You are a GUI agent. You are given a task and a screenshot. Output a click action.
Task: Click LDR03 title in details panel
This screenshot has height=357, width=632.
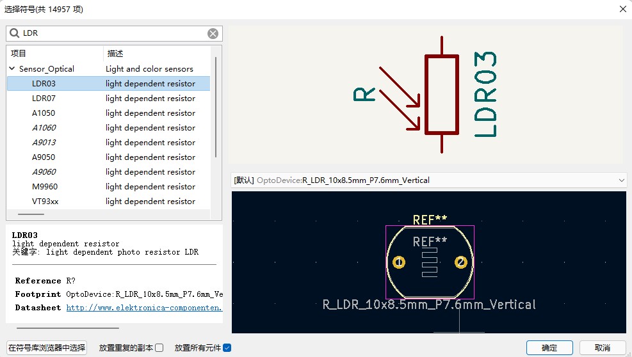[24, 235]
